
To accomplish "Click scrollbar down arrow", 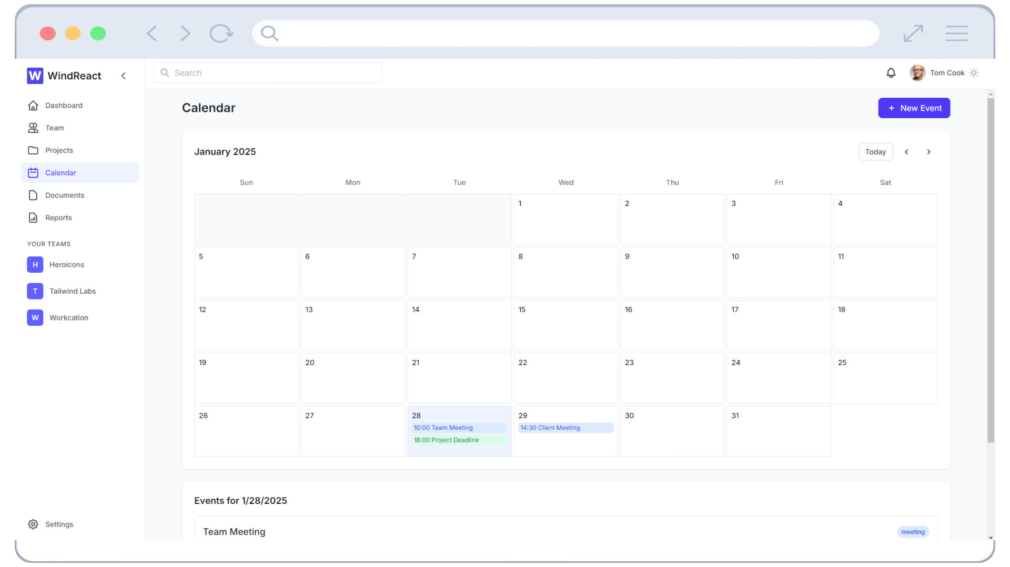I will coord(991,538).
